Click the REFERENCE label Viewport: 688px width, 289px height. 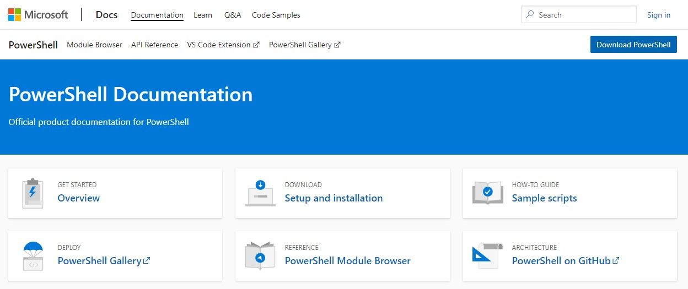[x=302, y=248]
